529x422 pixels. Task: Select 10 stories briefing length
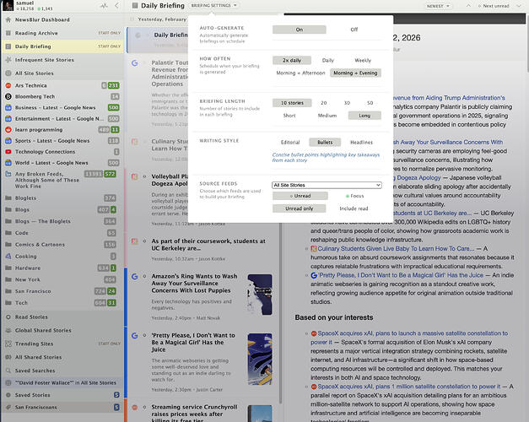click(292, 103)
